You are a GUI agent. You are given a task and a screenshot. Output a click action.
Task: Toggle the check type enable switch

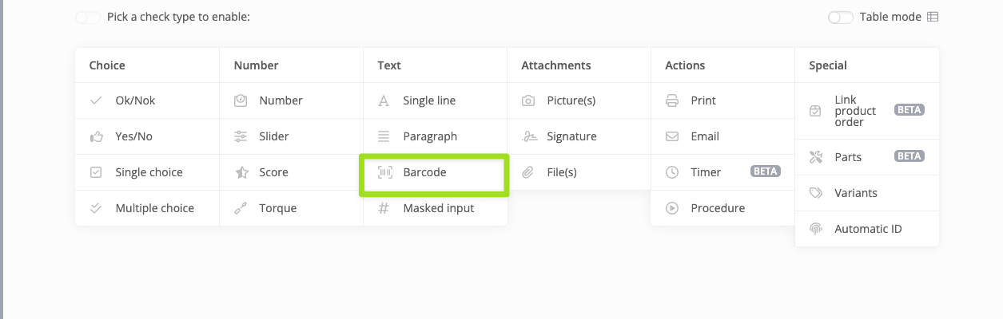tap(87, 17)
